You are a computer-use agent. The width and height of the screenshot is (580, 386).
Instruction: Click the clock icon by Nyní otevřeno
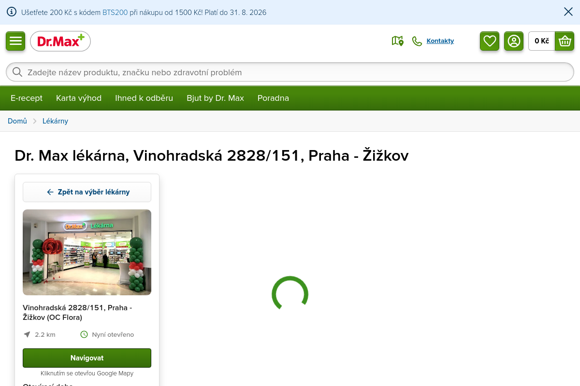click(84, 334)
